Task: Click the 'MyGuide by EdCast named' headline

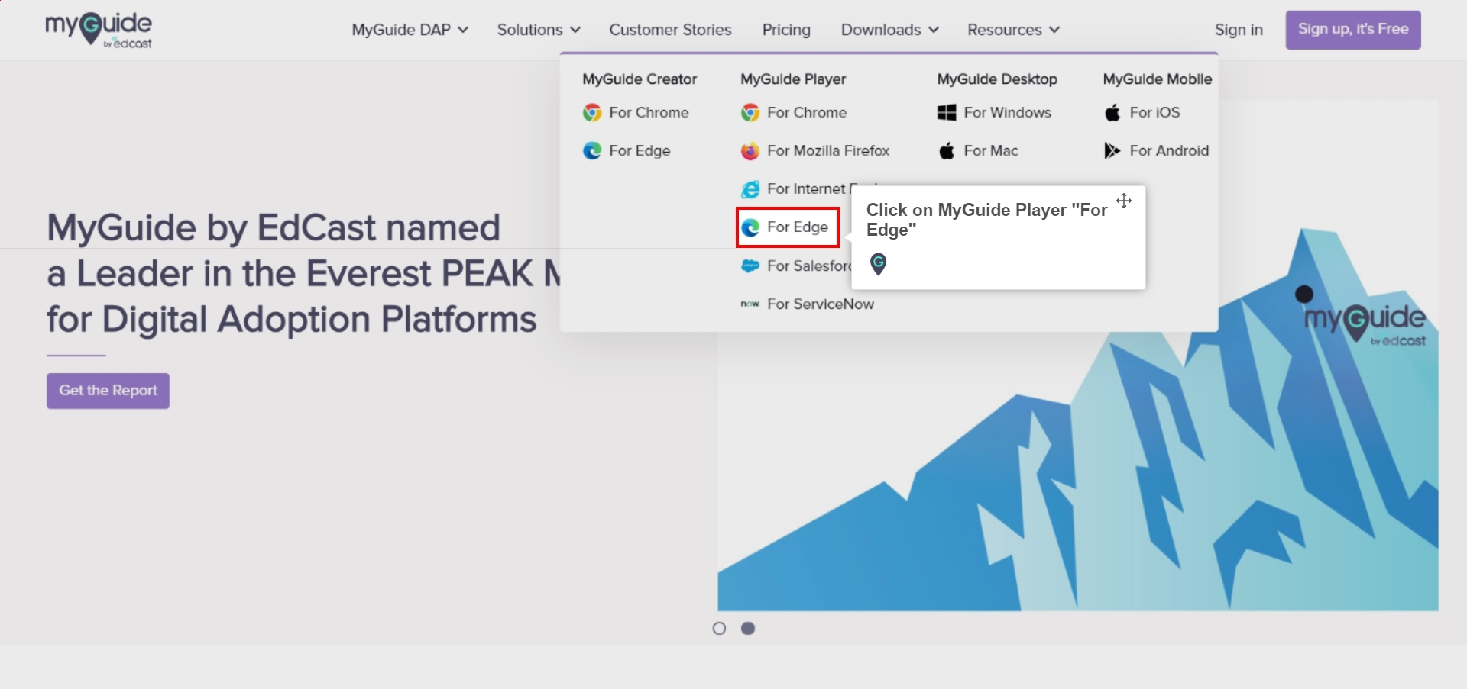Action: 274,228
